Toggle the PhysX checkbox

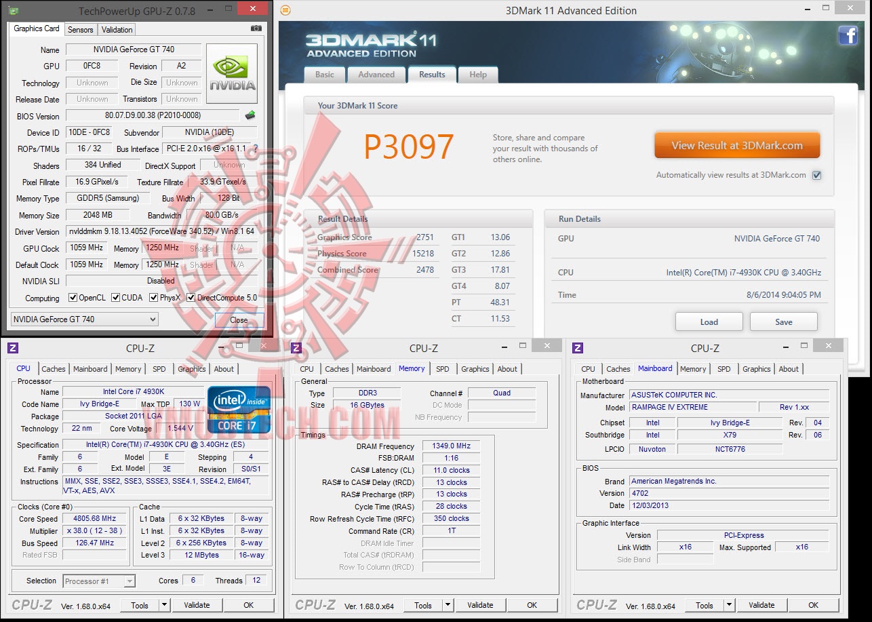(x=154, y=298)
